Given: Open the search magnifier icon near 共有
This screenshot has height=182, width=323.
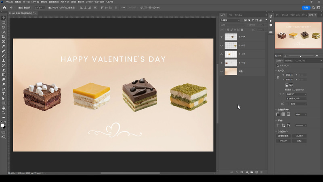Looking at the screenshot, I should (x=313, y=8).
